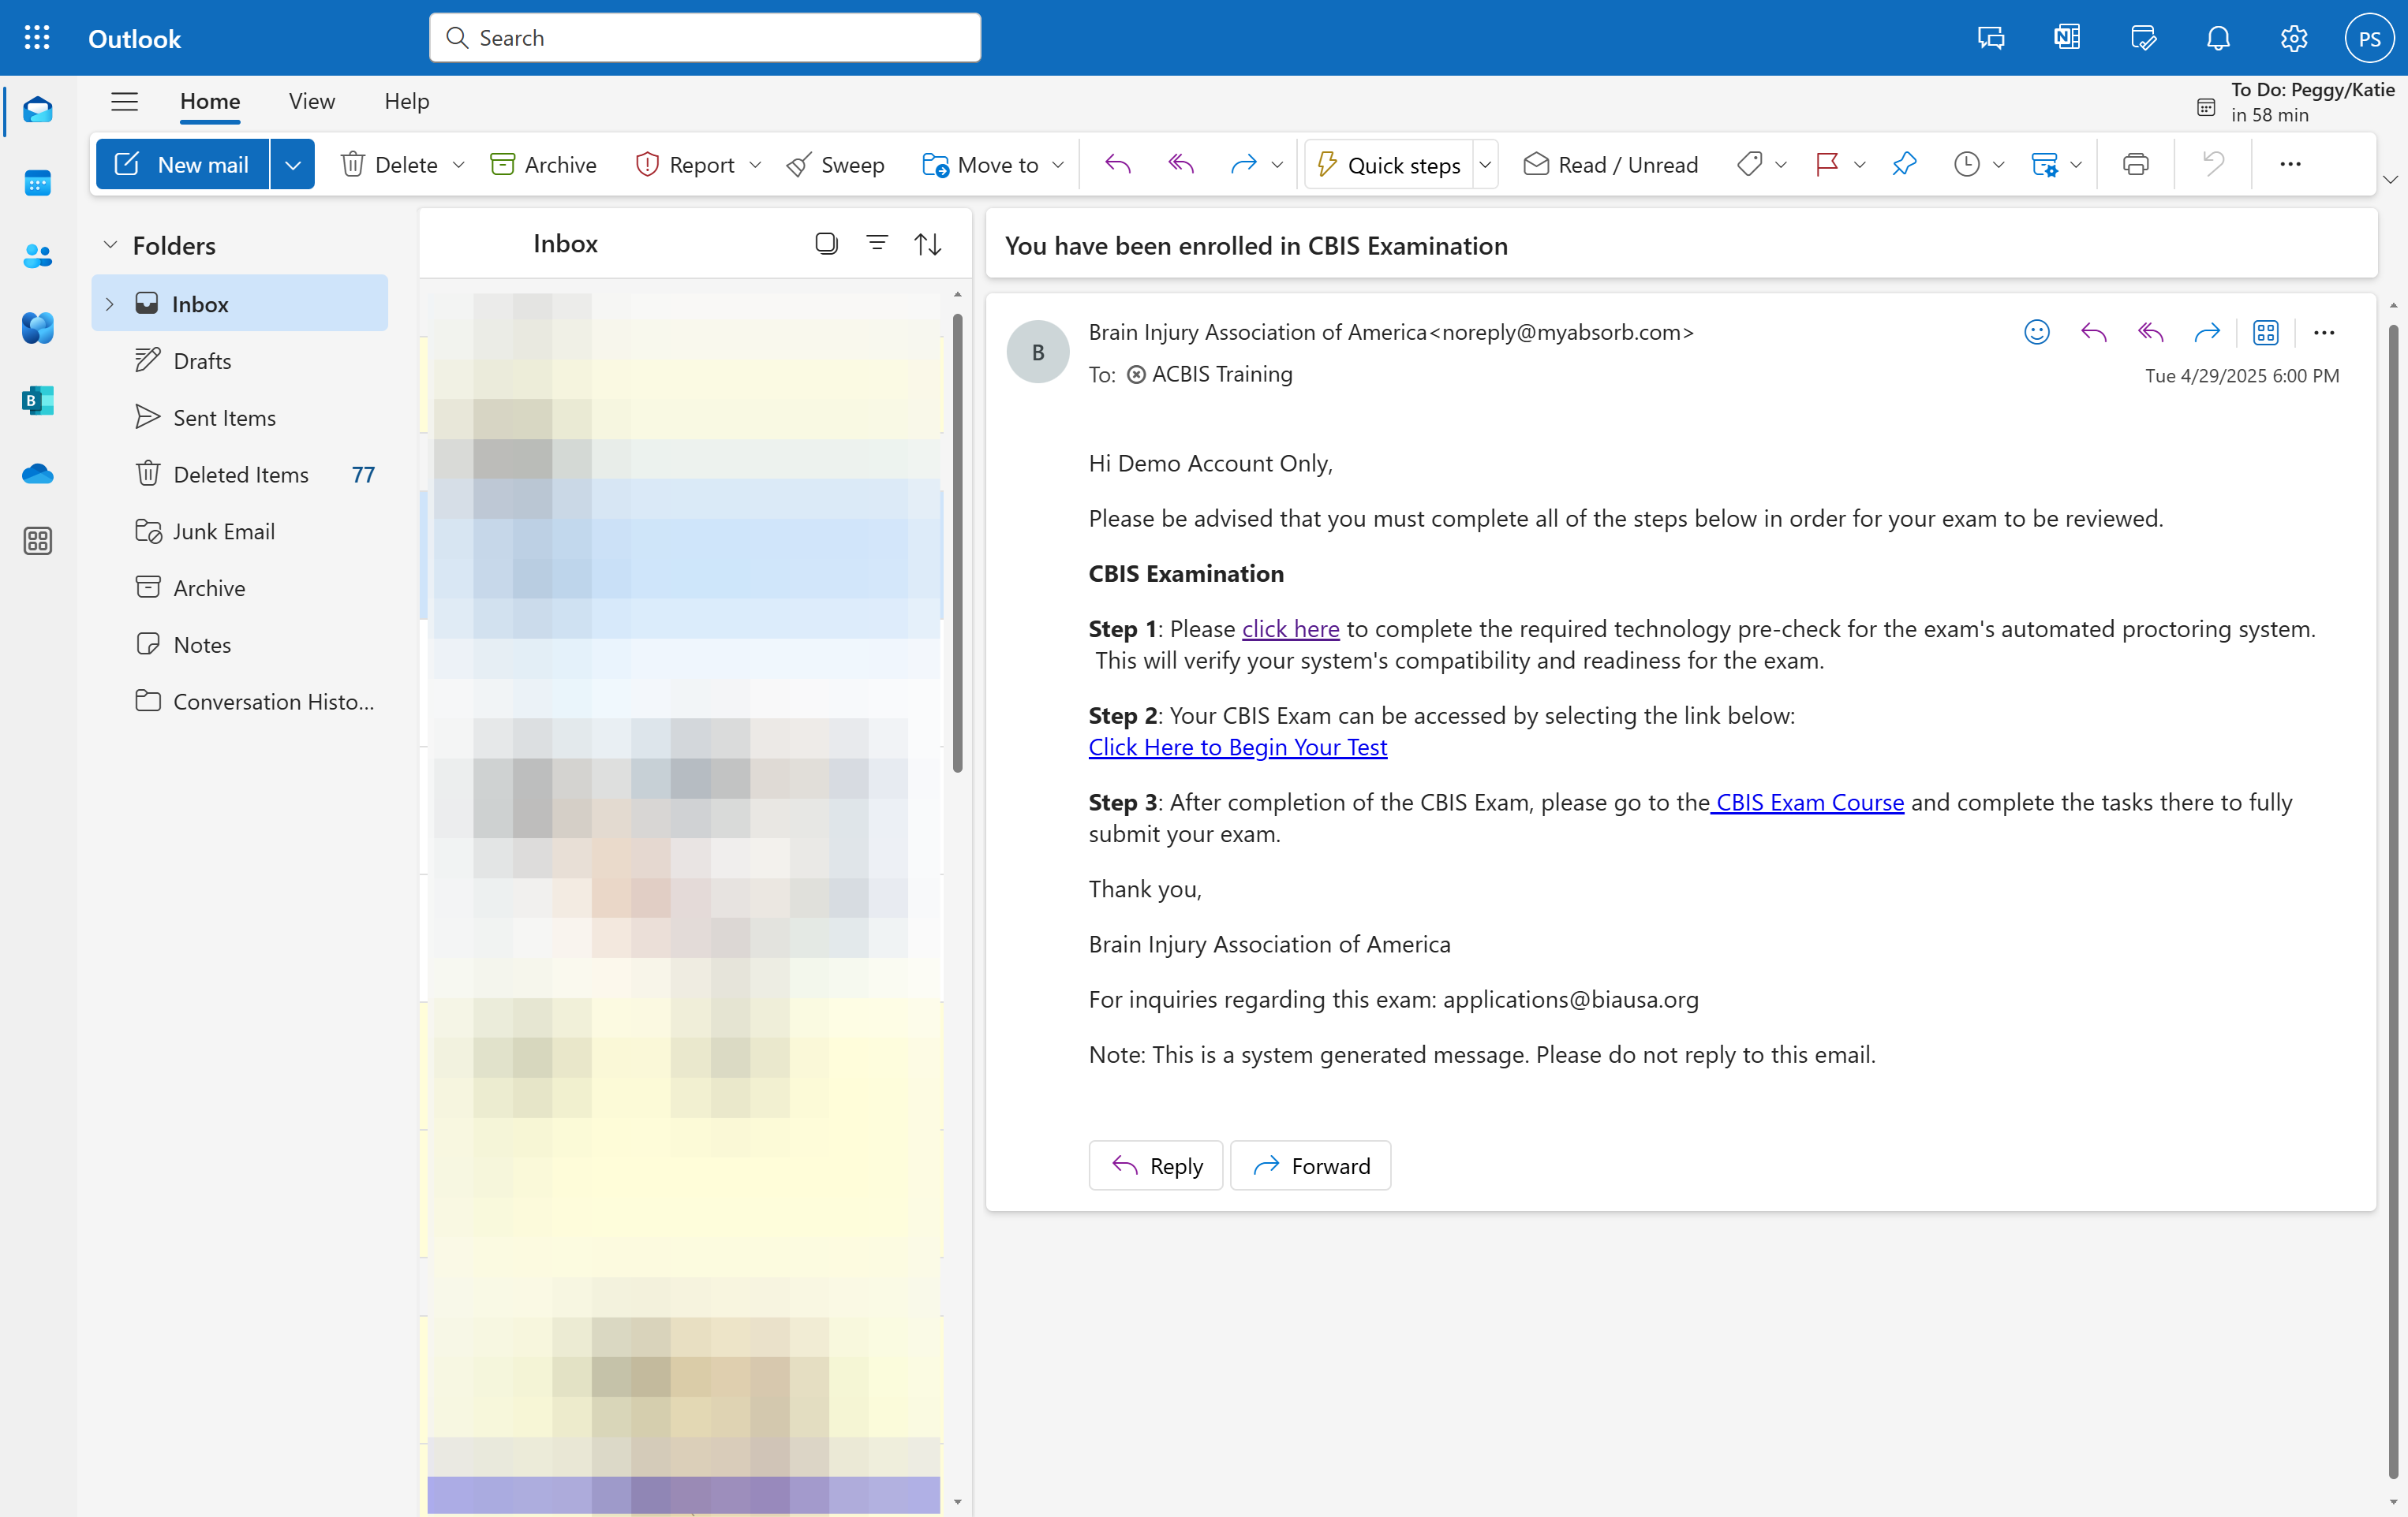2408x1517 pixels.
Task: Click Sweep in the ribbon
Action: [x=836, y=164]
